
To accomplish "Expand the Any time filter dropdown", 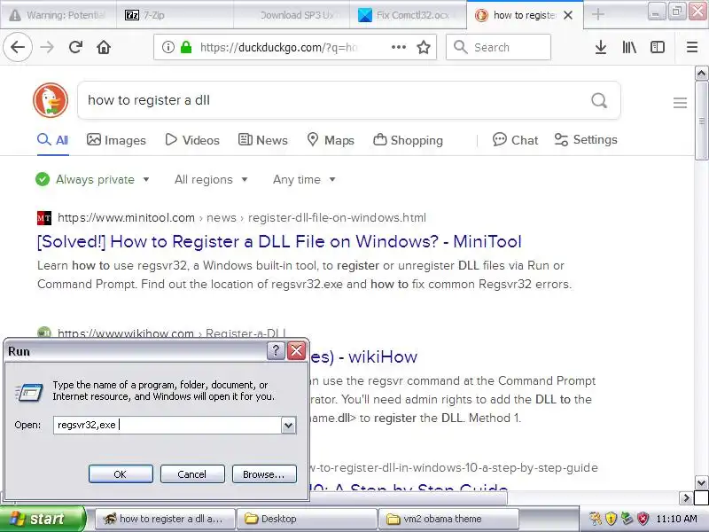I will click(x=304, y=180).
